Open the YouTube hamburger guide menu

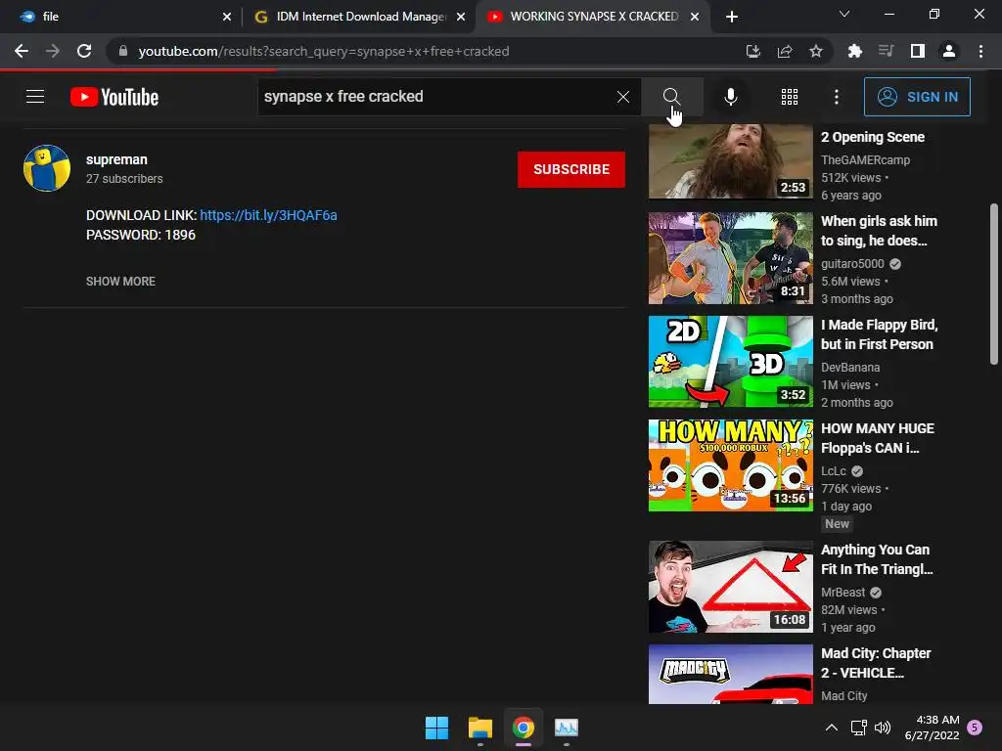(35, 97)
